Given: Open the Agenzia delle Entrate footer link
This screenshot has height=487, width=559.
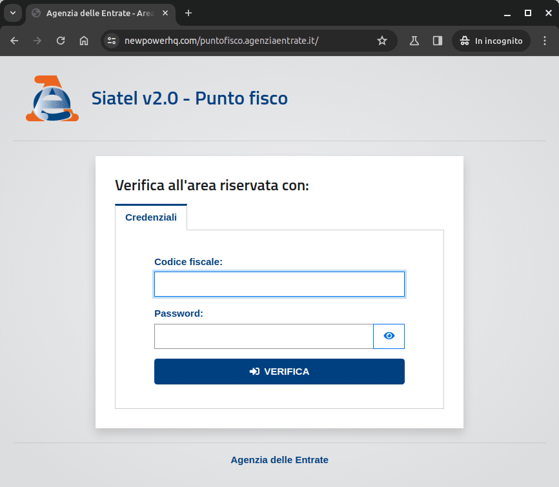Looking at the screenshot, I should [279, 460].
